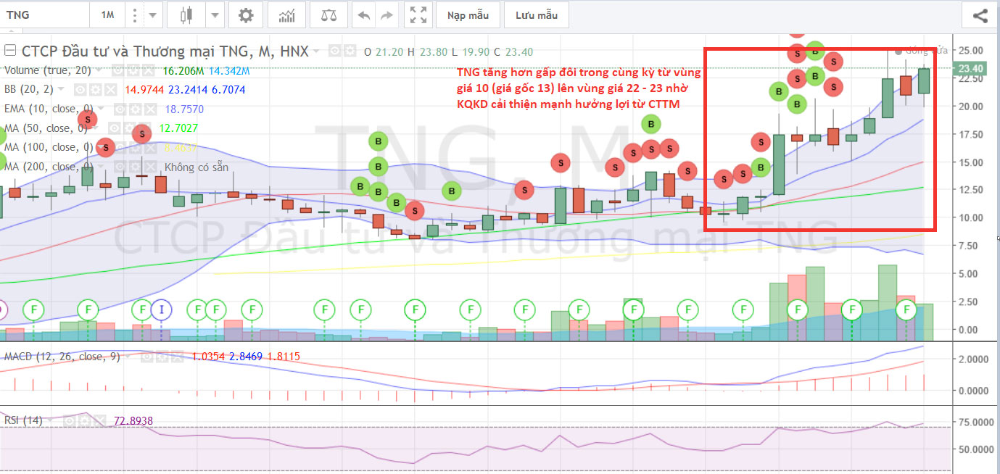Select the MACD (12, 26, close, 9) legend

pos(62,357)
